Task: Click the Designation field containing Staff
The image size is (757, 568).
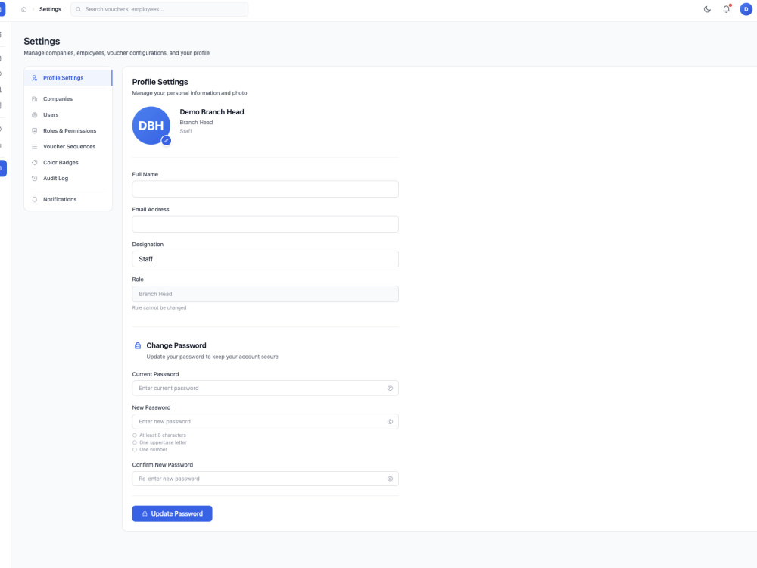Action: pyautogui.click(x=266, y=259)
